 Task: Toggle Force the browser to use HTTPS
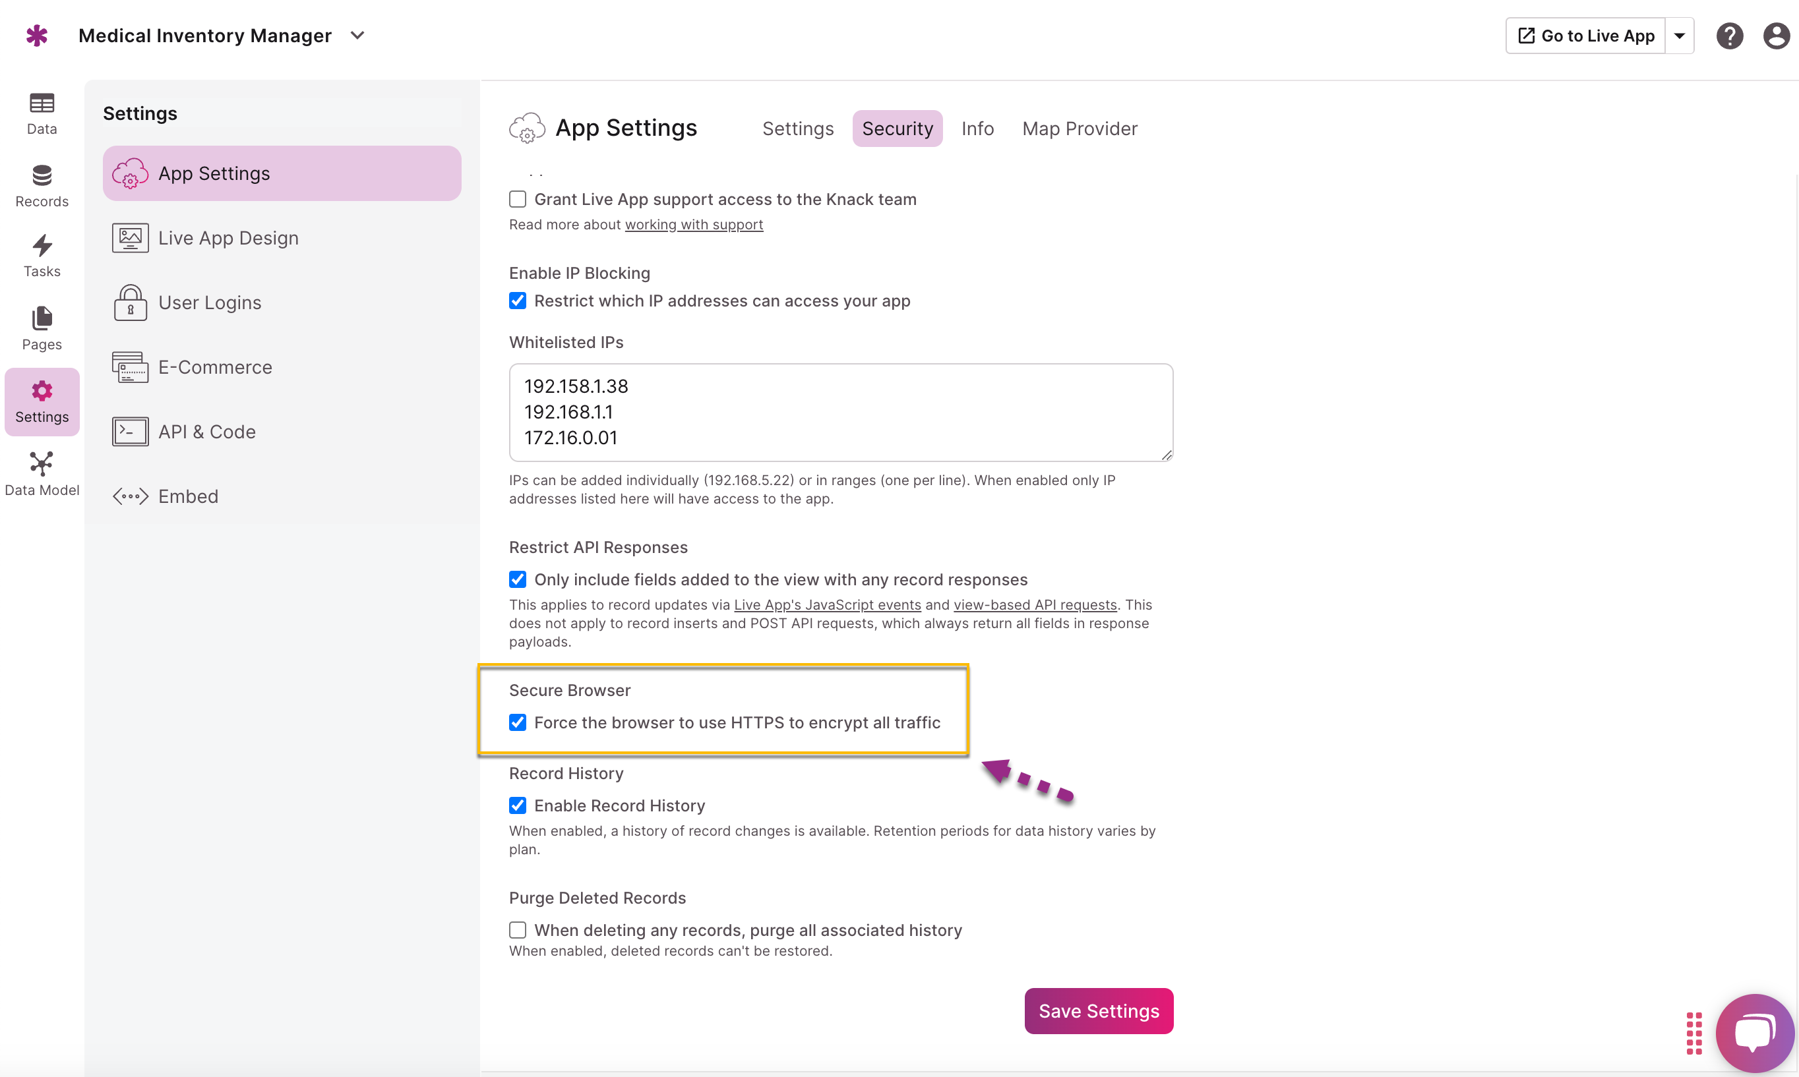tap(518, 722)
